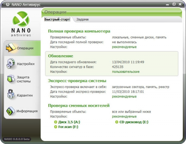Close the NANO Антивирус window
This screenshot has width=186, height=144.
(x=180, y=4)
